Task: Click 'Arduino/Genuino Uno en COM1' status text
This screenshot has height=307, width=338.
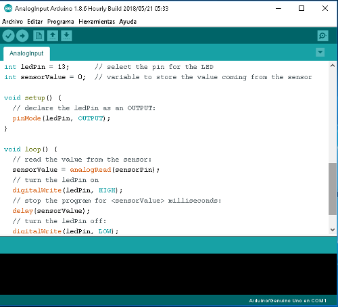Action: (x=287, y=301)
